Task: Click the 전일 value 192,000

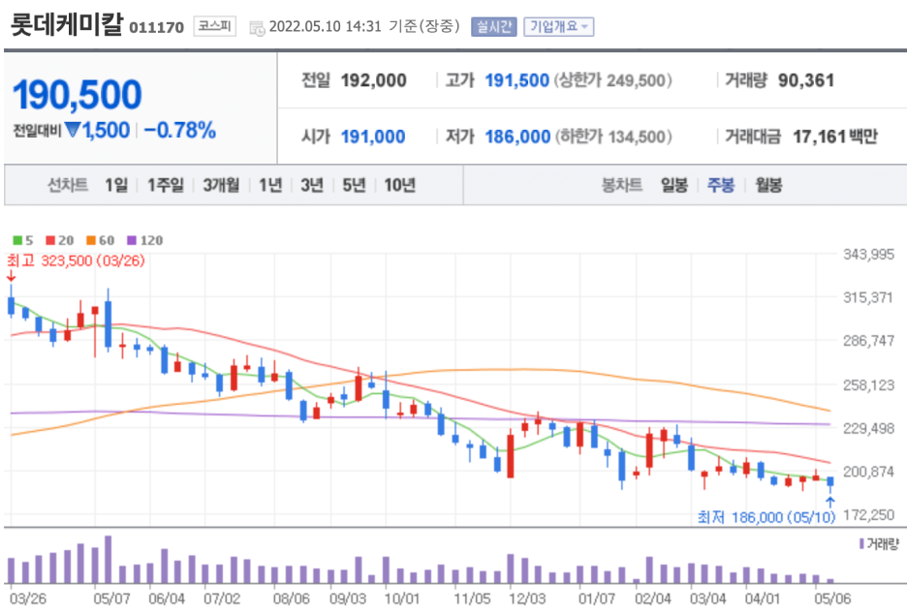Action: click(374, 80)
